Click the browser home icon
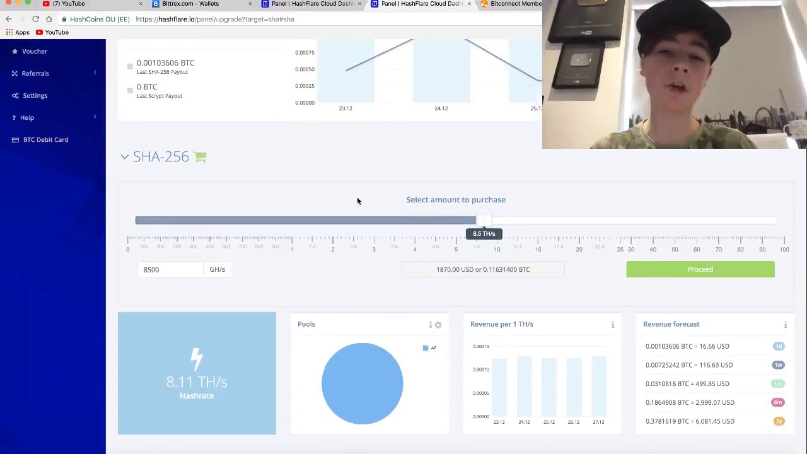The width and height of the screenshot is (807, 454). [49, 19]
